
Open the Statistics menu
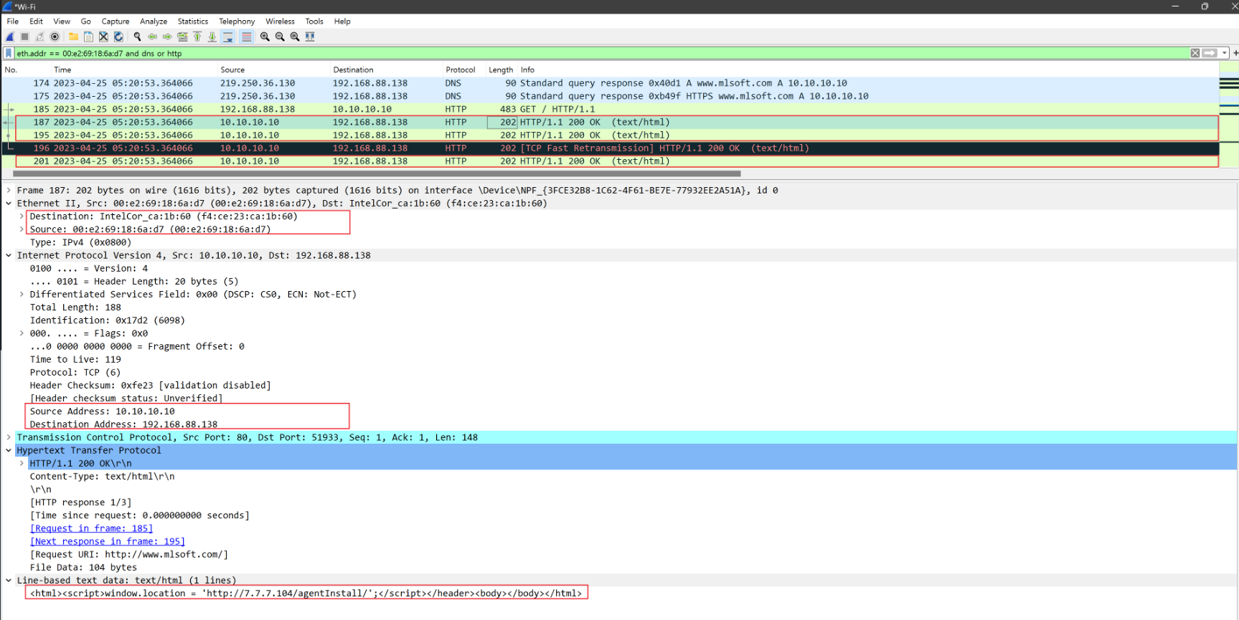193,22
